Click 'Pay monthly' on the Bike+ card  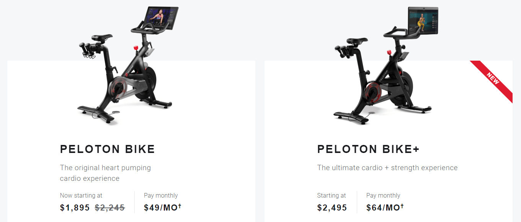tap(383, 195)
